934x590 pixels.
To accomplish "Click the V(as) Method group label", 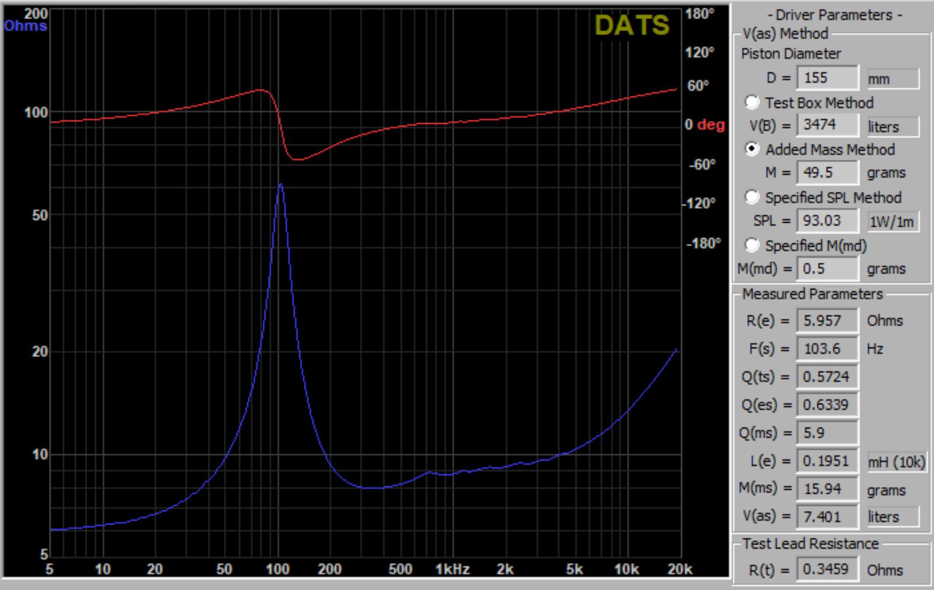I will 785,34.
